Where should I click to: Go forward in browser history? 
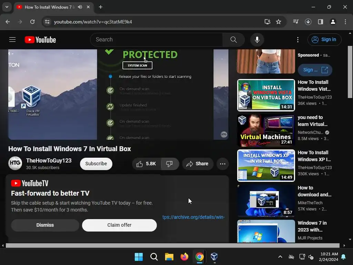[20, 22]
